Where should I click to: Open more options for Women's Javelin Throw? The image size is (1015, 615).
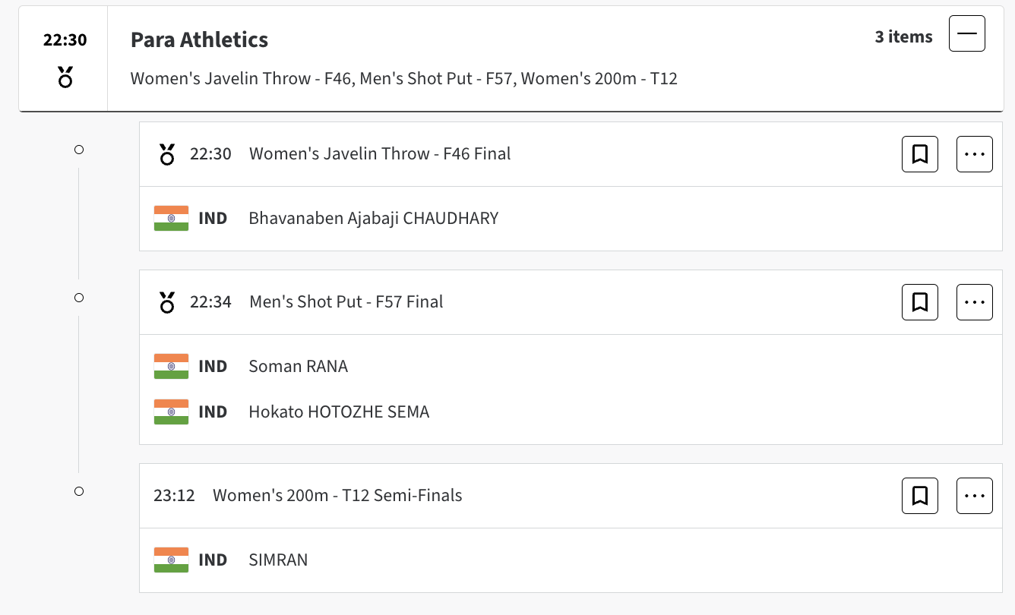tap(974, 154)
